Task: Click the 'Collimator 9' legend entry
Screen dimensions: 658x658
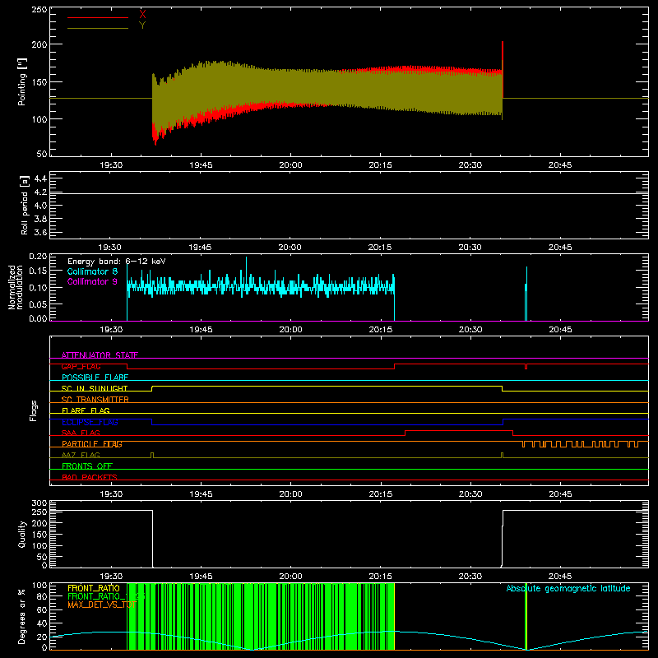Action: (92, 281)
